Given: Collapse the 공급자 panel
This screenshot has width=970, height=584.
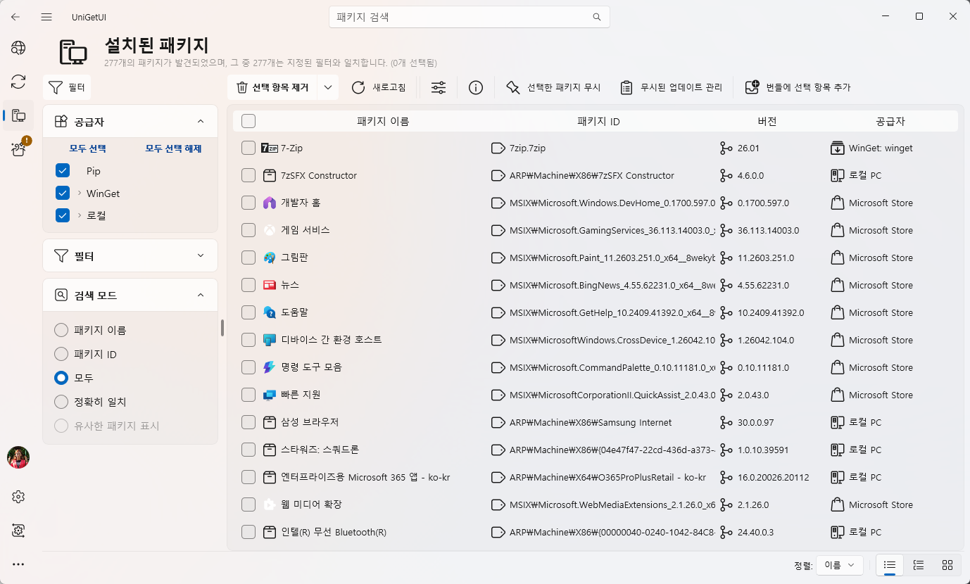Looking at the screenshot, I should coord(201,122).
